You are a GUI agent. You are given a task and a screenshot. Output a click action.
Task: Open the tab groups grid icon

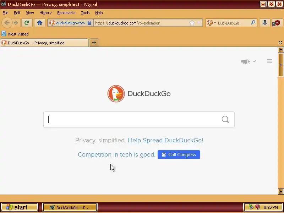coord(280,43)
